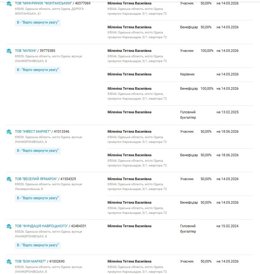Click "Варто звернути увагу" badge under ВЕСЕЛИЙ ЯРМАРОК
Screen dimensions: 260x274
click(x=38, y=198)
